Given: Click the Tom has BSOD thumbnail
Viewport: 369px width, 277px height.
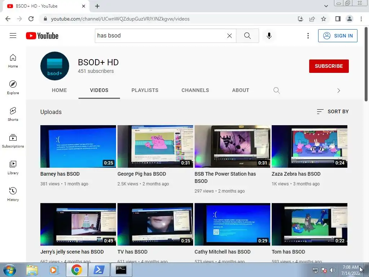Looking at the screenshot, I should [310, 224].
